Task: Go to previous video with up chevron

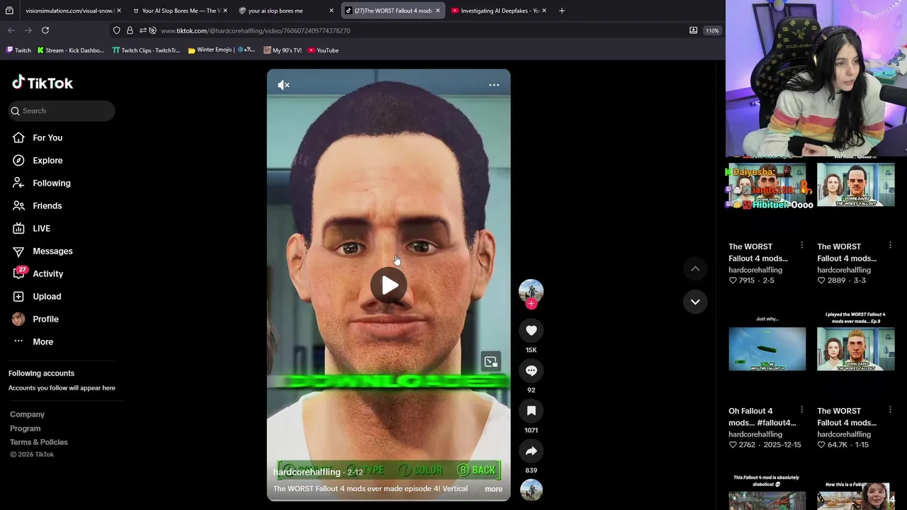Action: 695,268
